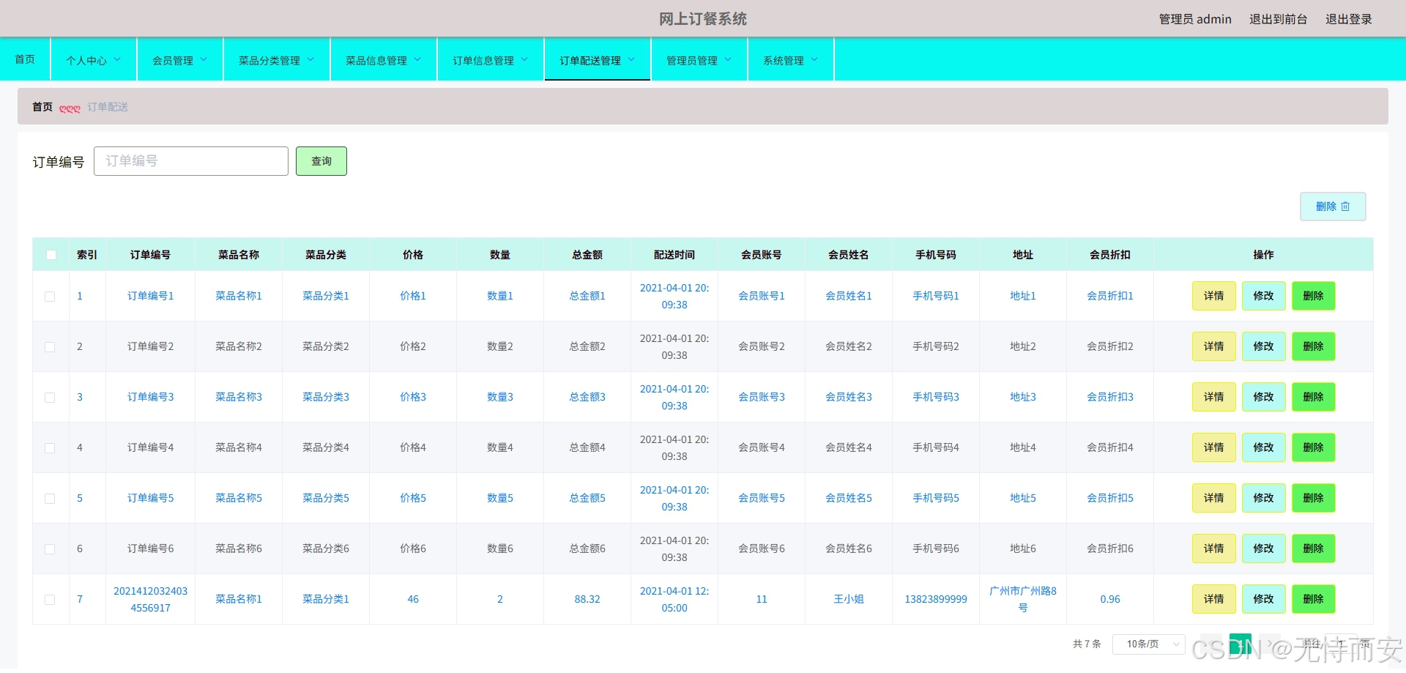Tick the checkbox for row 订单编号3
This screenshot has height=673, width=1406.
coord(50,398)
